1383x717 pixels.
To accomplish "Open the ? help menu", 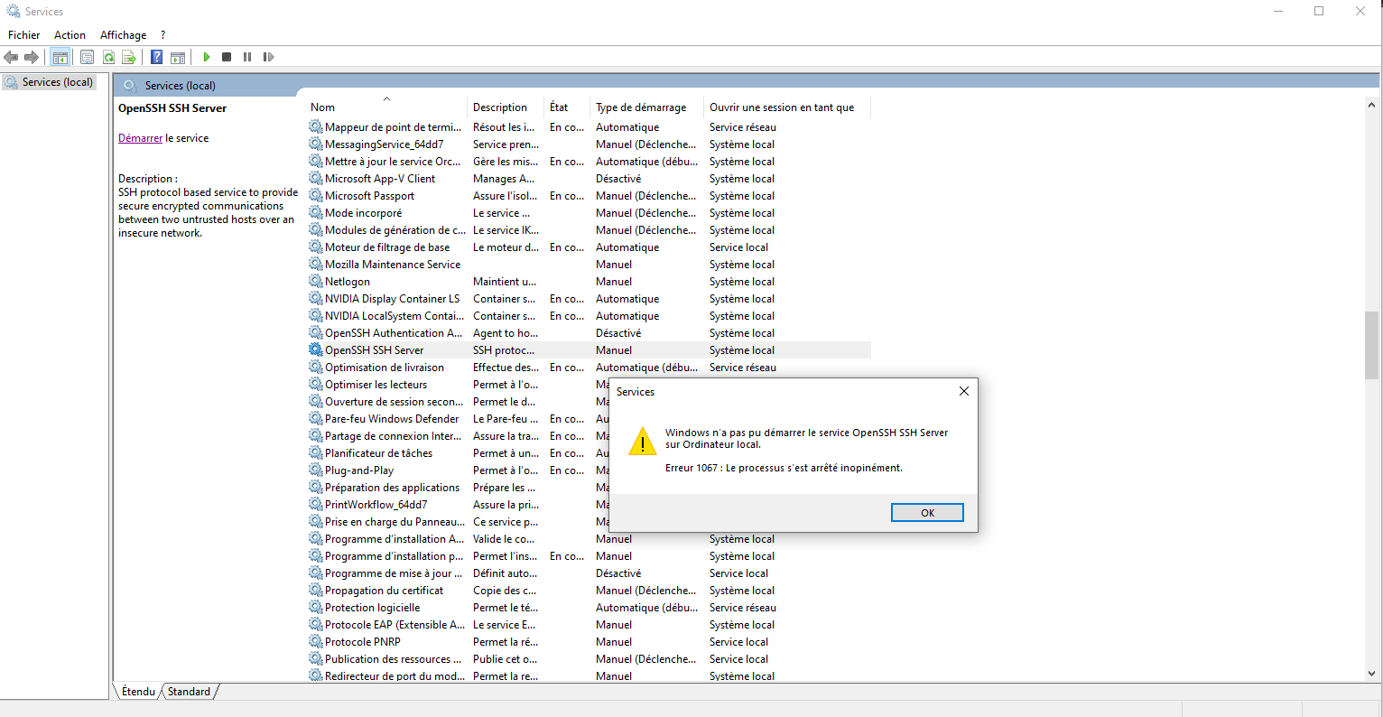I will click(163, 35).
